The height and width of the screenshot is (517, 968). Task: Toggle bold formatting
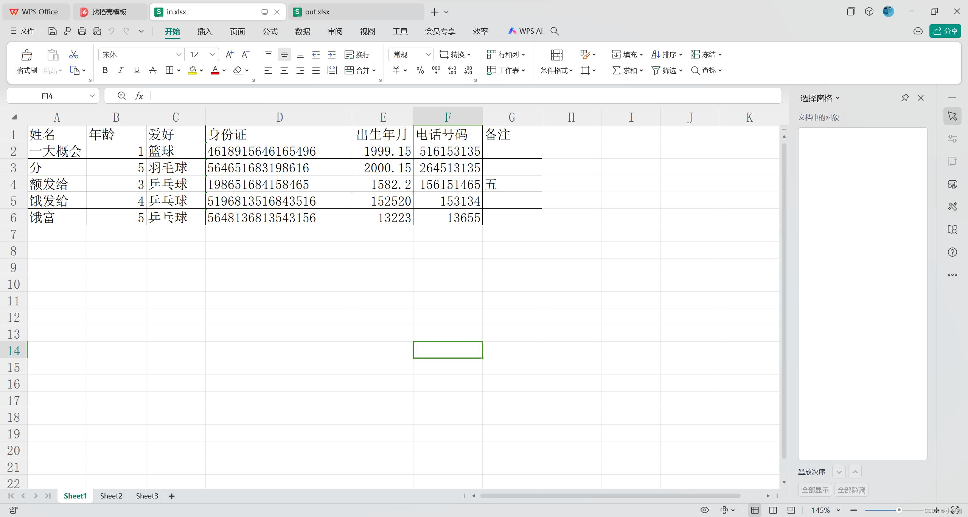(x=105, y=70)
